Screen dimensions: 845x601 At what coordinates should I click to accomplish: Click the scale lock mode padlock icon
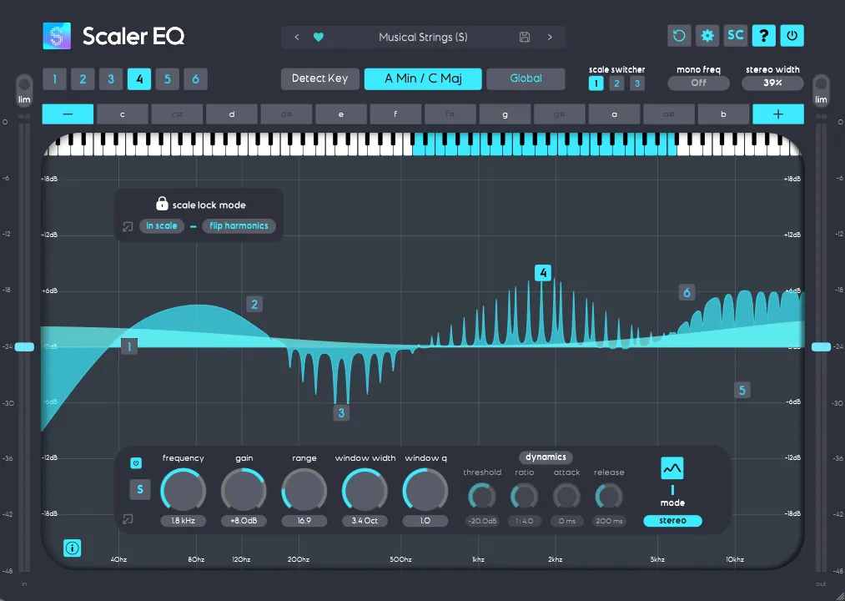pyautogui.click(x=162, y=204)
